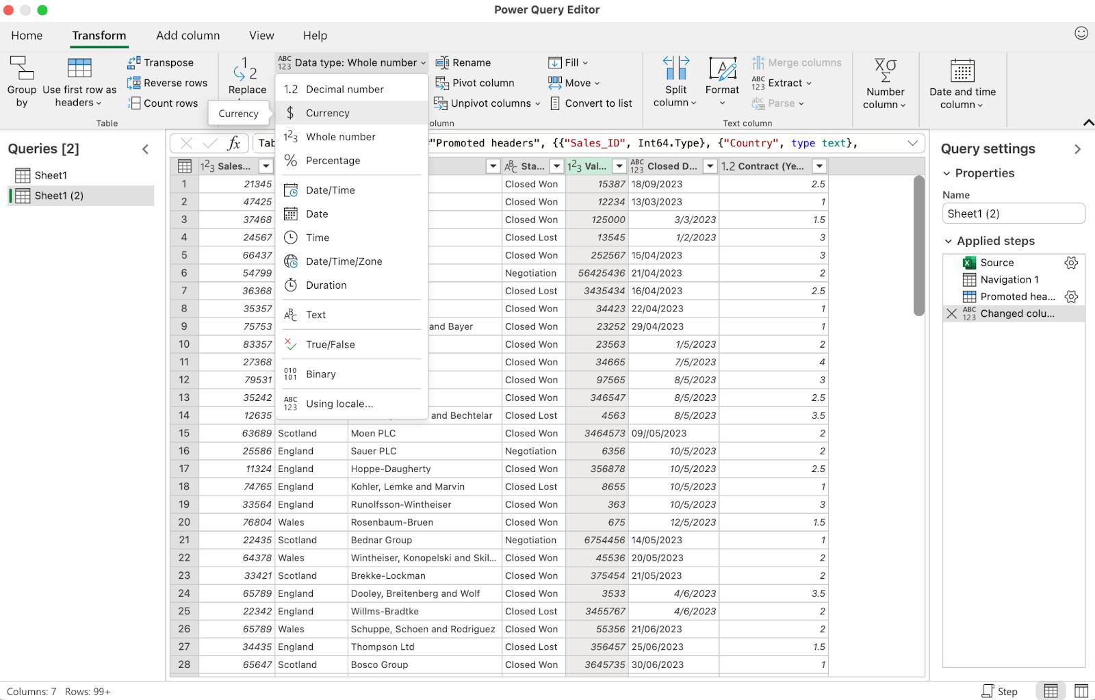The height and width of the screenshot is (700, 1095).
Task: Open the Date and time column dropdown
Action: (962, 82)
